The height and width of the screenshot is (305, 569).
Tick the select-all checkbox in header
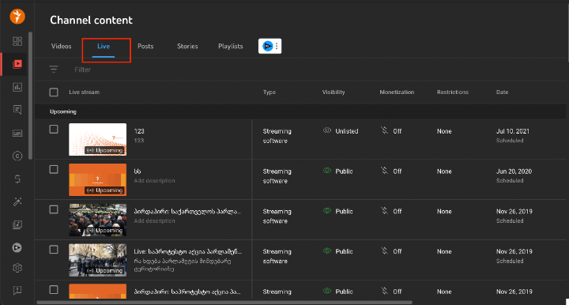[54, 92]
